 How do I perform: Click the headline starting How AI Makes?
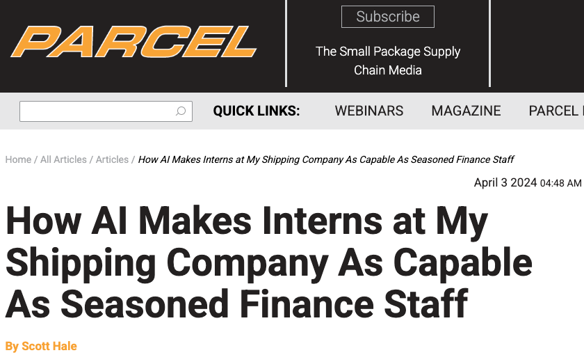pos(268,262)
